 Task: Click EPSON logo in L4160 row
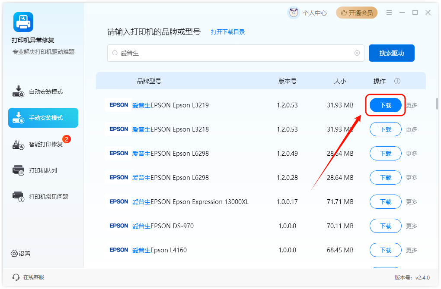point(119,250)
